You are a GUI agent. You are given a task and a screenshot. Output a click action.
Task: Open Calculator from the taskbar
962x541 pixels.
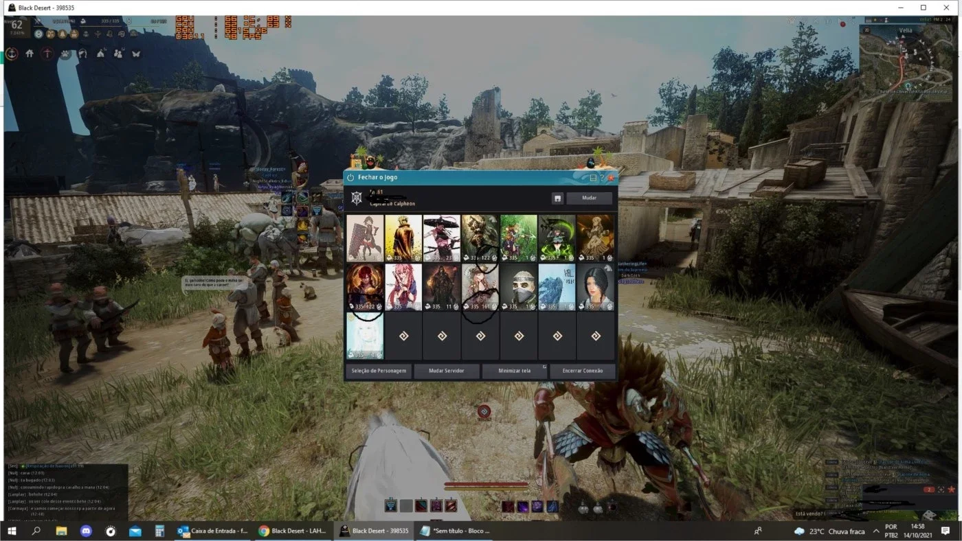160,531
